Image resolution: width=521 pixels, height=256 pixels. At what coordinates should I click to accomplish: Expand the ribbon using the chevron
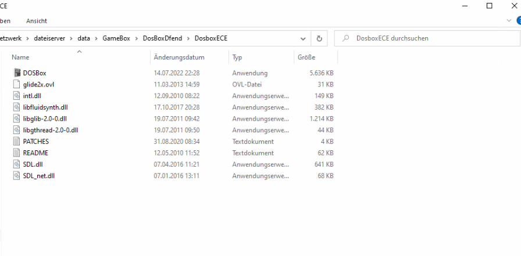[x=509, y=20]
